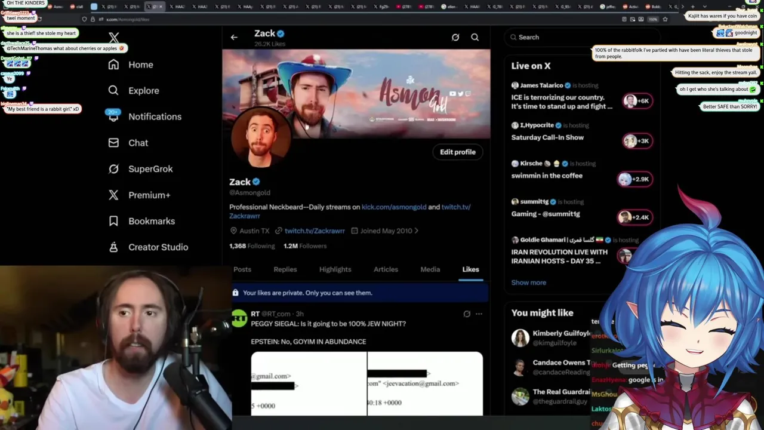Click the +6K listeners badge
The width and height of the screenshot is (764, 430).
(636, 101)
